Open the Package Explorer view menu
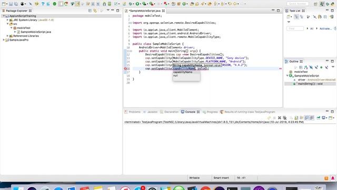Screen dimensions: 337x190 [x=108, y=11]
